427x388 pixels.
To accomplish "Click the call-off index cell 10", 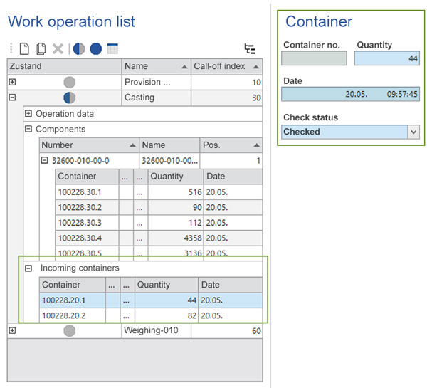I will point(227,82).
